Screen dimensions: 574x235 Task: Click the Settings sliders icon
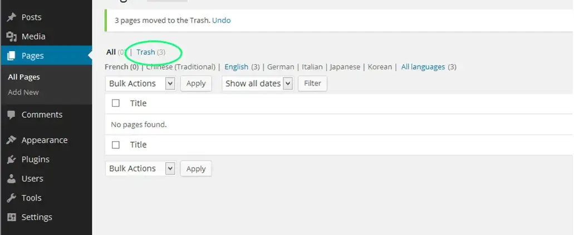point(11,217)
